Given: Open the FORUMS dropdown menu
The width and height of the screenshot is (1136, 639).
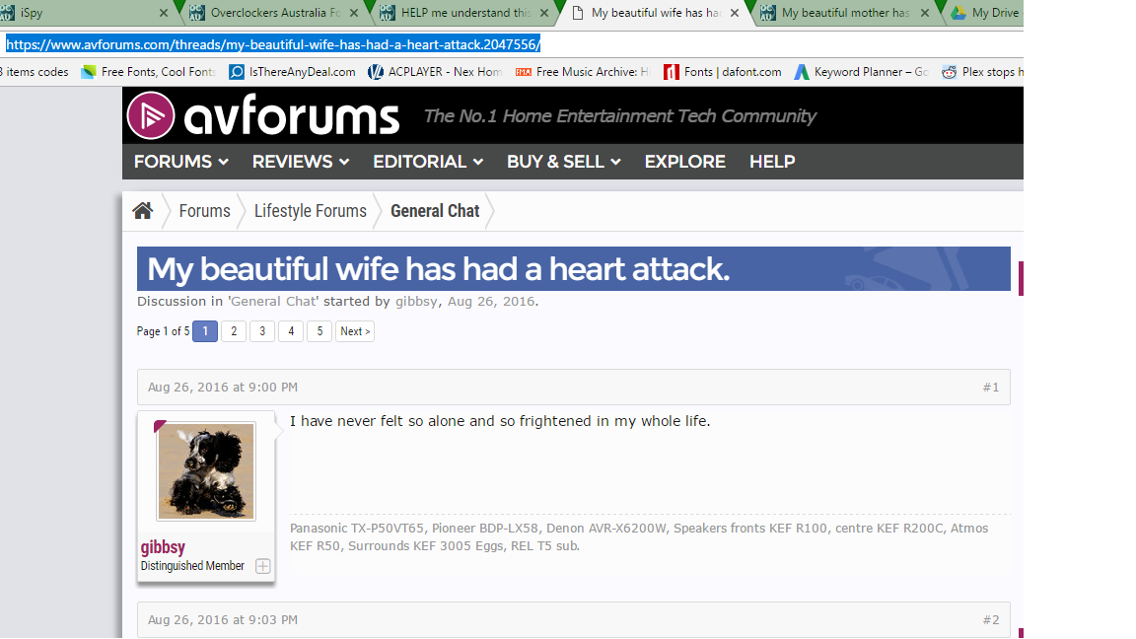Looking at the screenshot, I should 181,162.
